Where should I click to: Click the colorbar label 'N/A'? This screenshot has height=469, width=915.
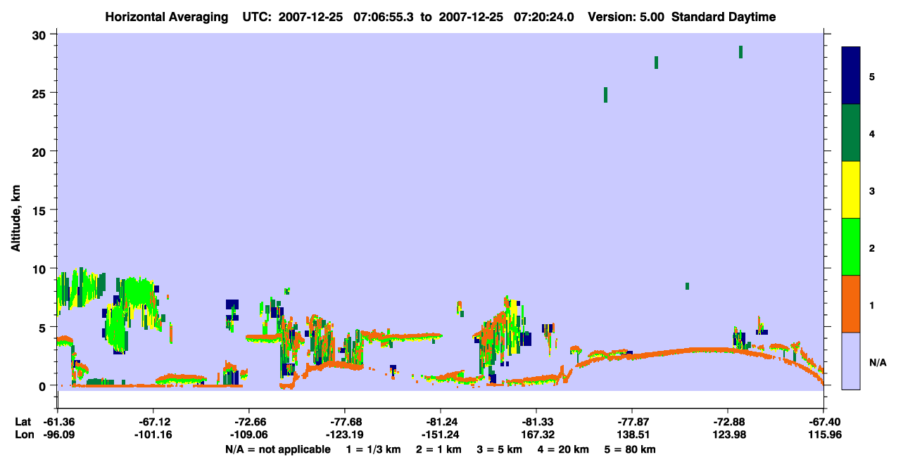tap(877, 362)
